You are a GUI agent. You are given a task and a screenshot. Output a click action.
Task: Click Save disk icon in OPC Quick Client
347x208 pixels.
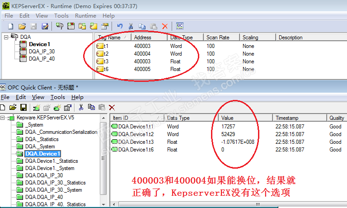pos(23,108)
